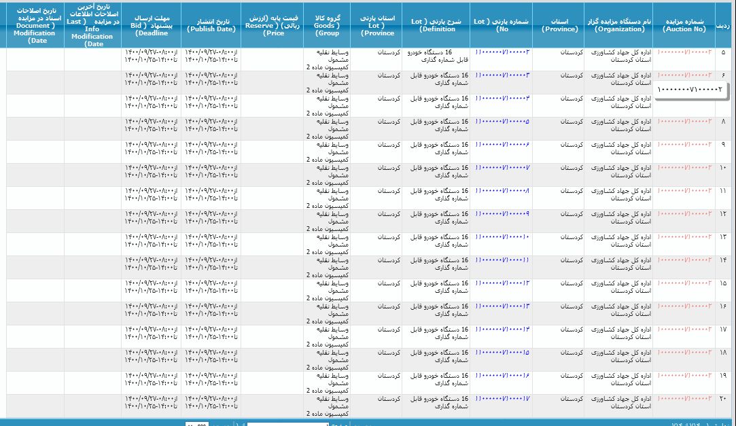The image size is (736, 426).
Task: Click the Publish Date column header
Action: pos(211,25)
